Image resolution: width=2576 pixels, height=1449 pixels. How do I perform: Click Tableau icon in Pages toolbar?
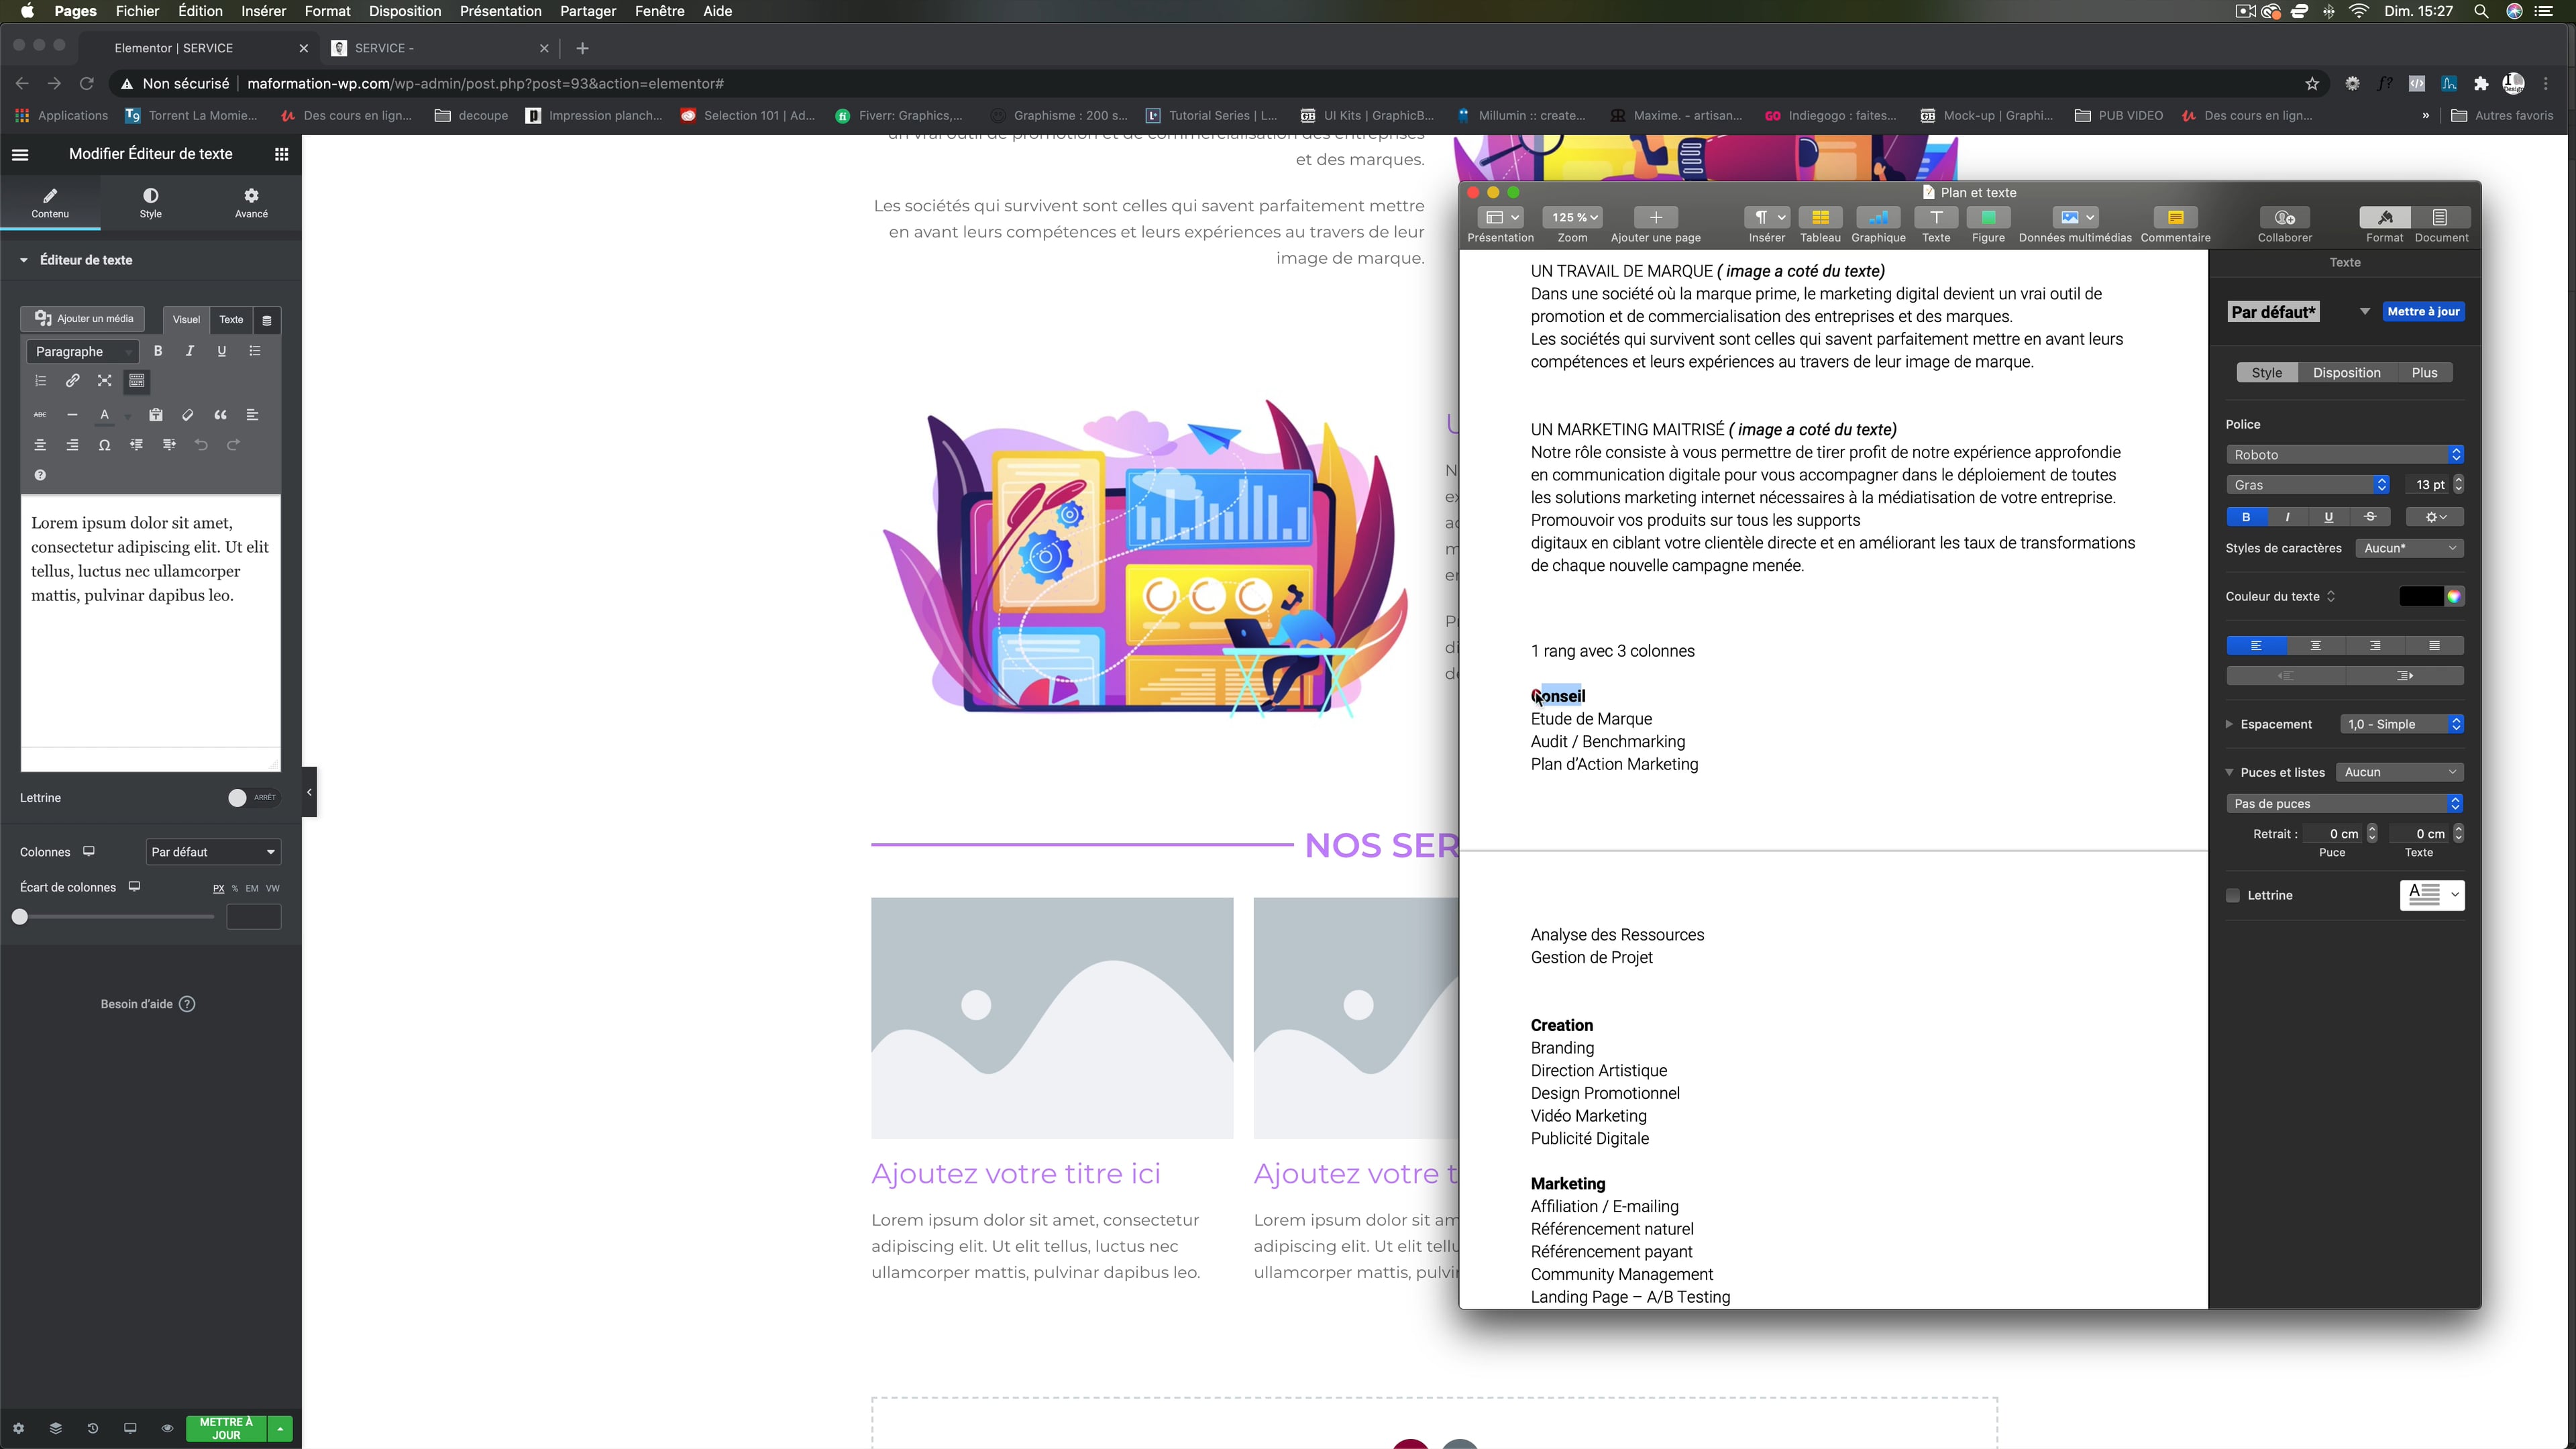tap(1819, 218)
